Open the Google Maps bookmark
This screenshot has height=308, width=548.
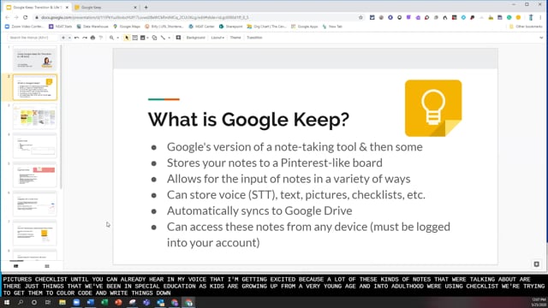click(127, 27)
